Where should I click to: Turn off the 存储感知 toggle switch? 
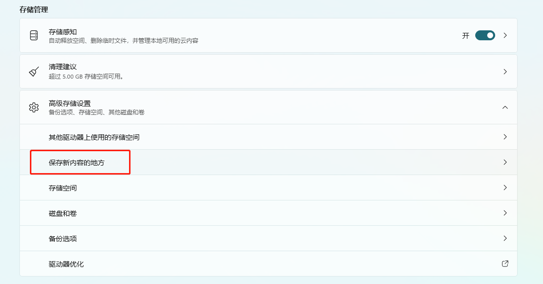point(485,35)
